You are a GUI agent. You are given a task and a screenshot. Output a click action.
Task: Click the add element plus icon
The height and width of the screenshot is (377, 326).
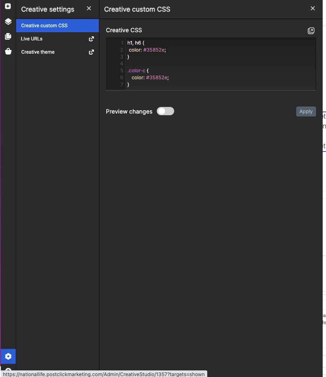point(8,6)
